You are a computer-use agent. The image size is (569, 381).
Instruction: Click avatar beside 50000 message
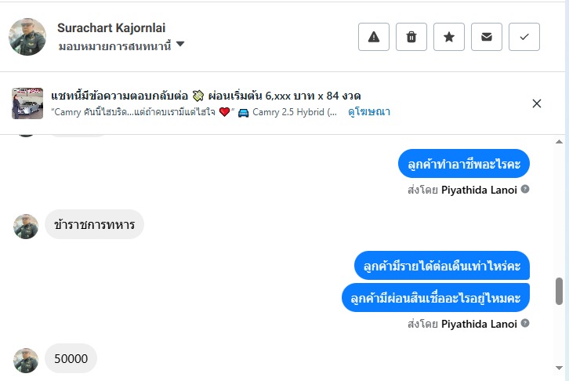coord(26,360)
